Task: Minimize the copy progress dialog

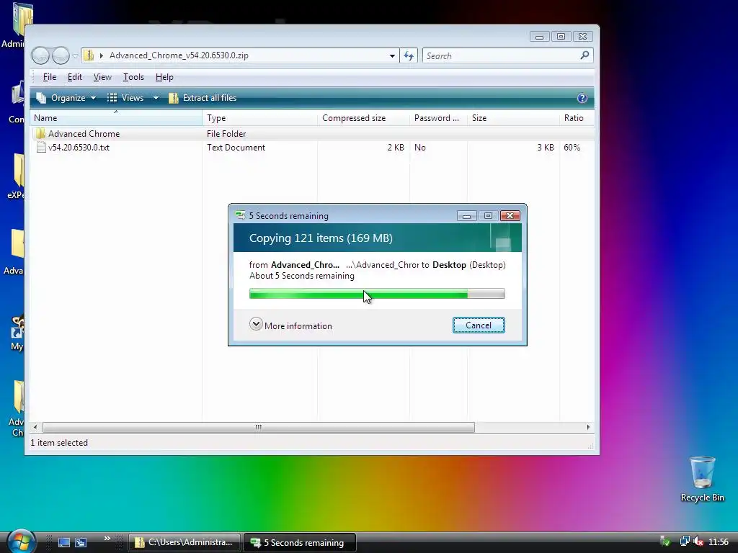Action: point(466,216)
